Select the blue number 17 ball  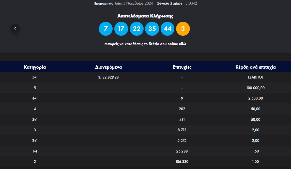pyautogui.click(x=121, y=29)
